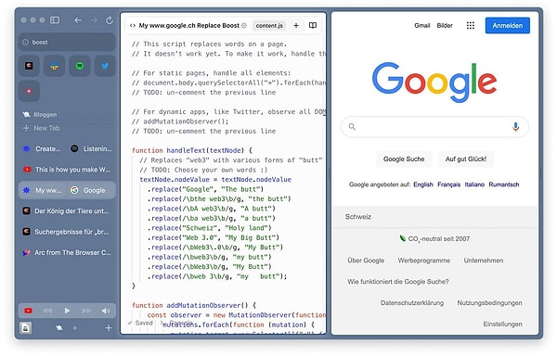The width and height of the screenshot is (557, 356).
Task: Click the Google logo
Action: pos(434,83)
